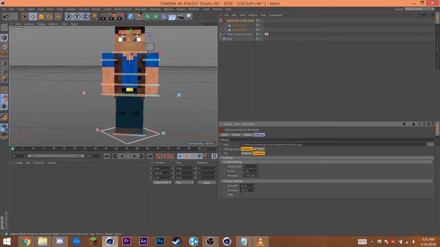Set Editing Mode to Enabled

coord(246,149)
